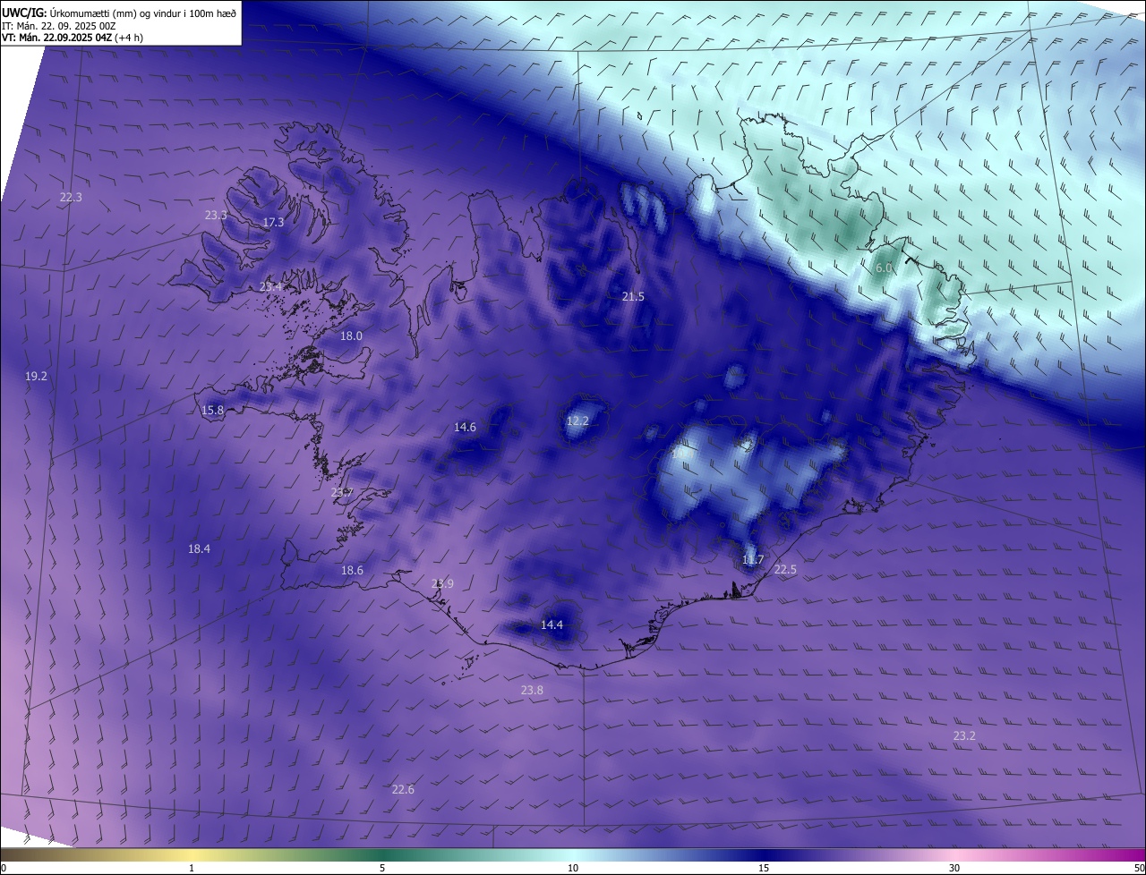This screenshot has width=1146, height=875.
Task: Select the 14.6 value label
Action: point(465,427)
